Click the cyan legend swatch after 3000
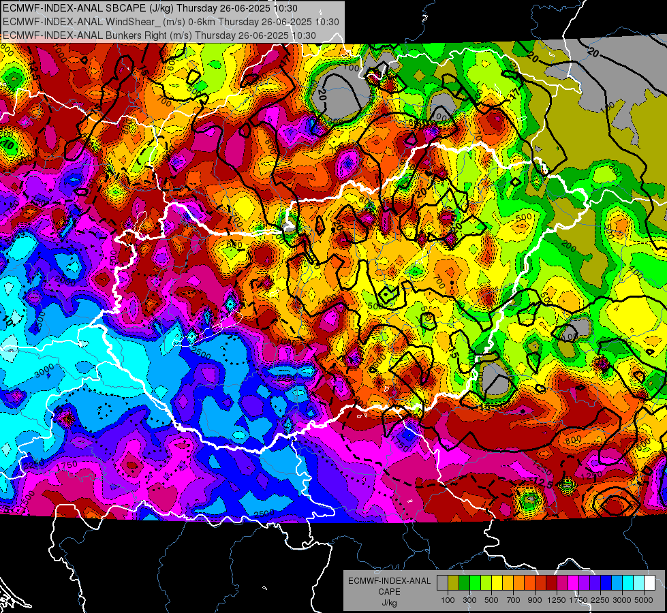 tap(628, 583)
